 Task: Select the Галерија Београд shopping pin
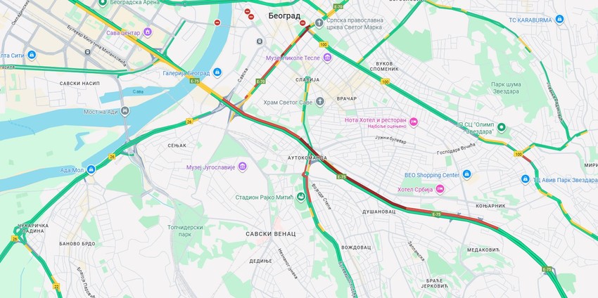tap(217, 72)
